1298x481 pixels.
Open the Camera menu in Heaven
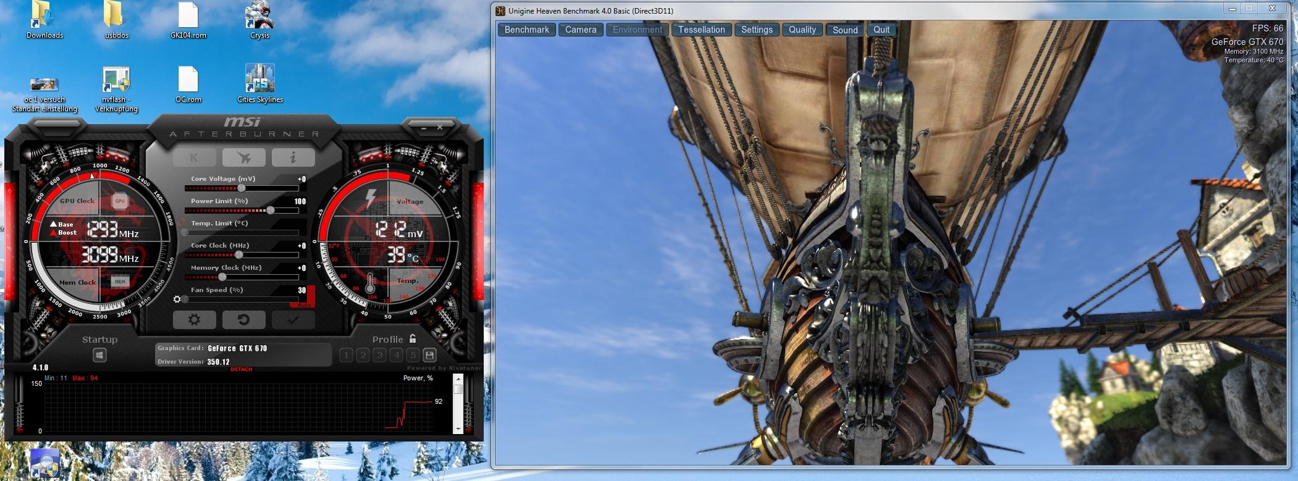pyautogui.click(x=580, y=30)
